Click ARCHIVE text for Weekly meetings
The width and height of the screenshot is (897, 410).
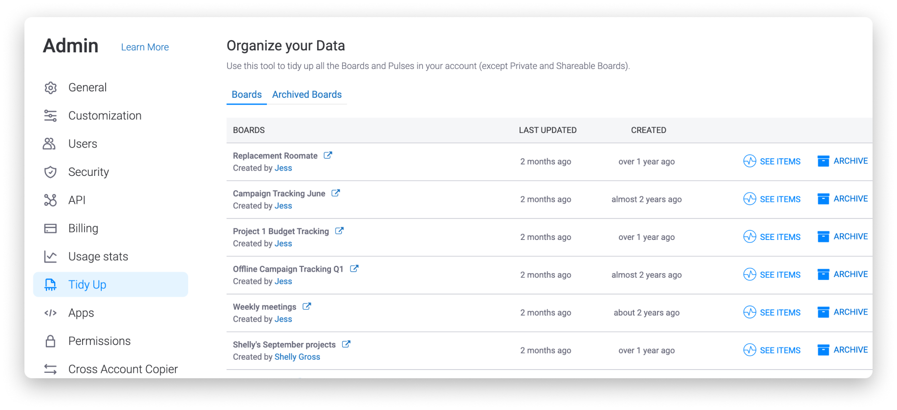click(x=851, y=312)
